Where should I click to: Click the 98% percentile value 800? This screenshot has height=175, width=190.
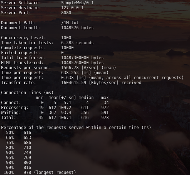(x=28, y=163)
